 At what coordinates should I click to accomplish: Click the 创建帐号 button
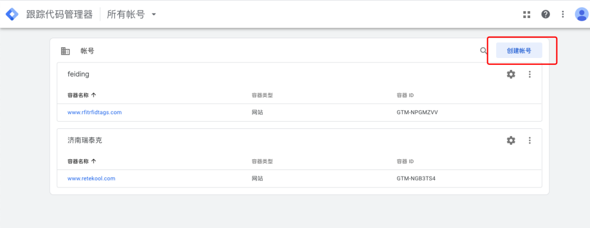tap(519, 51)
